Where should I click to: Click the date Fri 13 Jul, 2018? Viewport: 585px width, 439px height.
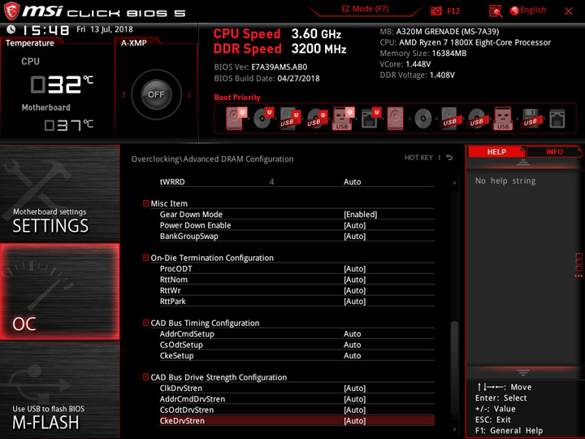105,29
